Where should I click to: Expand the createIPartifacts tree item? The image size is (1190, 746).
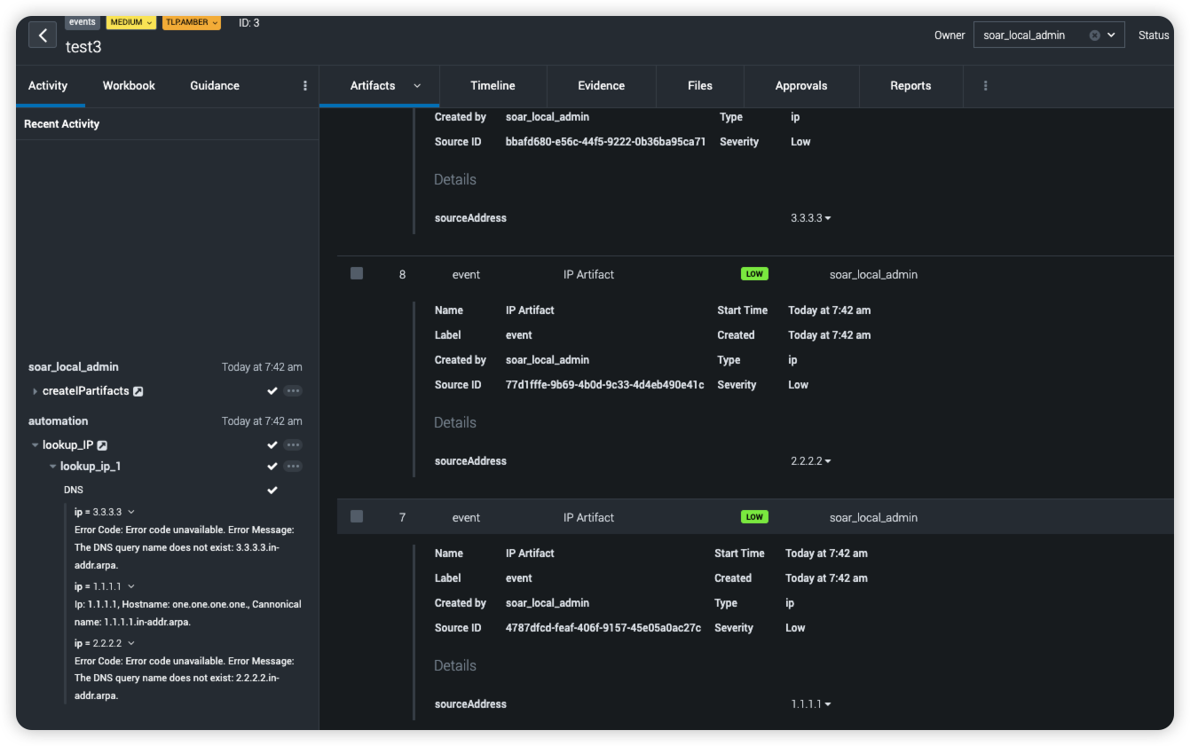tap(35, 391)
